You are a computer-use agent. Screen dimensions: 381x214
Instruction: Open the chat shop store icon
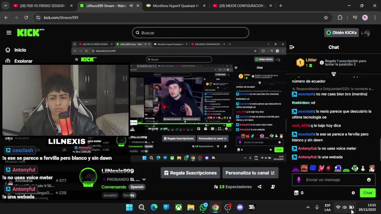click(296, 193)
